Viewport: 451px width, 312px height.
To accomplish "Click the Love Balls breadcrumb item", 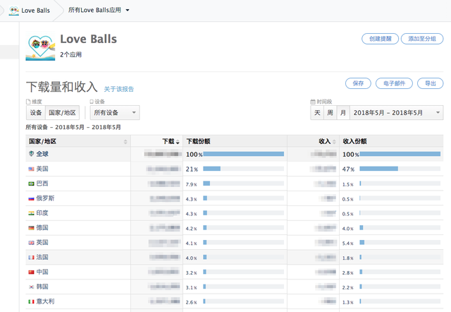I will pos(30,11).
